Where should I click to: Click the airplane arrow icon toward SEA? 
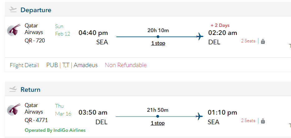point(199,116)
